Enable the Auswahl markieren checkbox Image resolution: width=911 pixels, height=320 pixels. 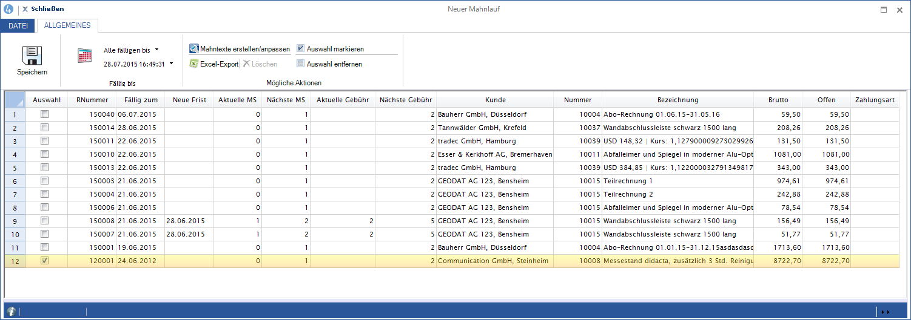[x=300, y=49]
